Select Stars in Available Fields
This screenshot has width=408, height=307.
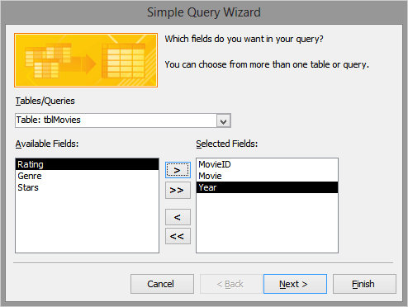pos(87,187)
